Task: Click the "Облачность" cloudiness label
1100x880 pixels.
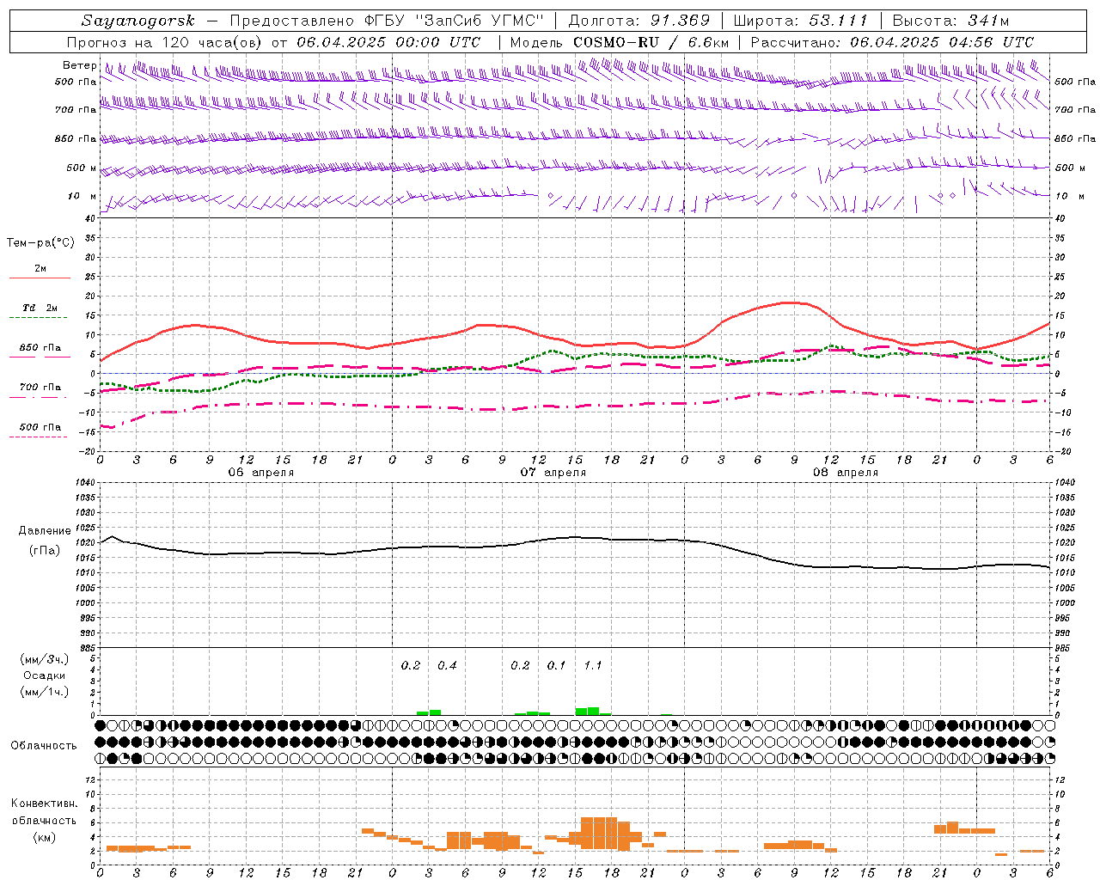Action: click(x=44, y=745)
